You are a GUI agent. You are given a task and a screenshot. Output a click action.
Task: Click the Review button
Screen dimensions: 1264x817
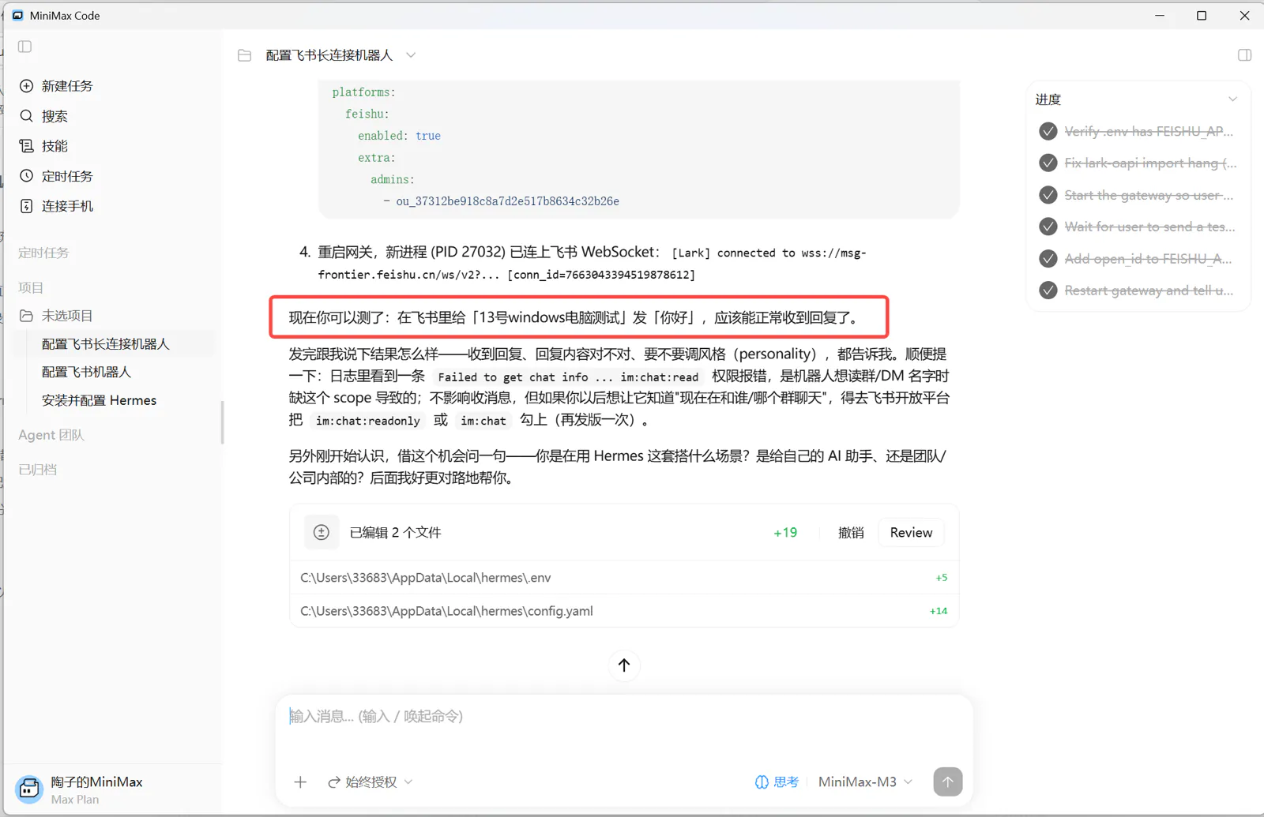tap(911, 533)
